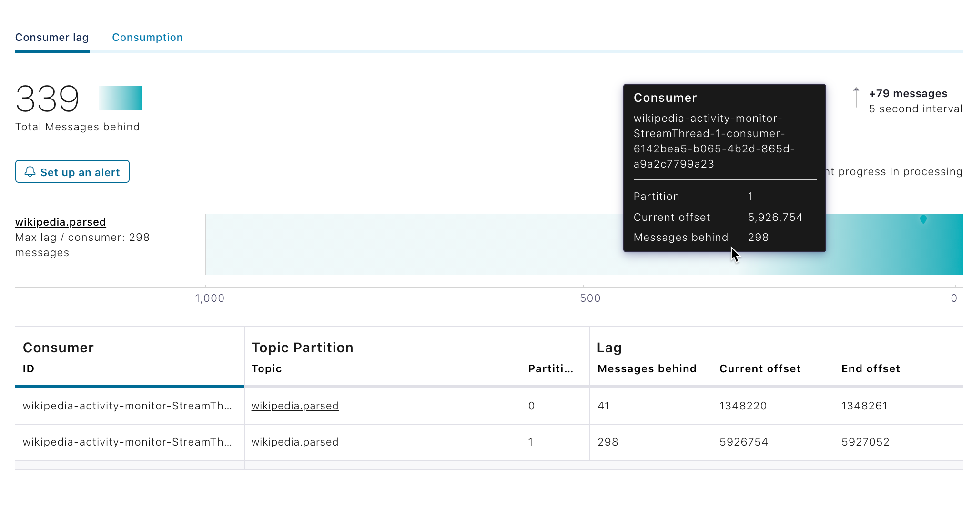Image resolution: width=972 pixels, height=517 pixels.
Task: Click the 500 axis tick label
Action: pyautogui.click(x=590, y=298)
